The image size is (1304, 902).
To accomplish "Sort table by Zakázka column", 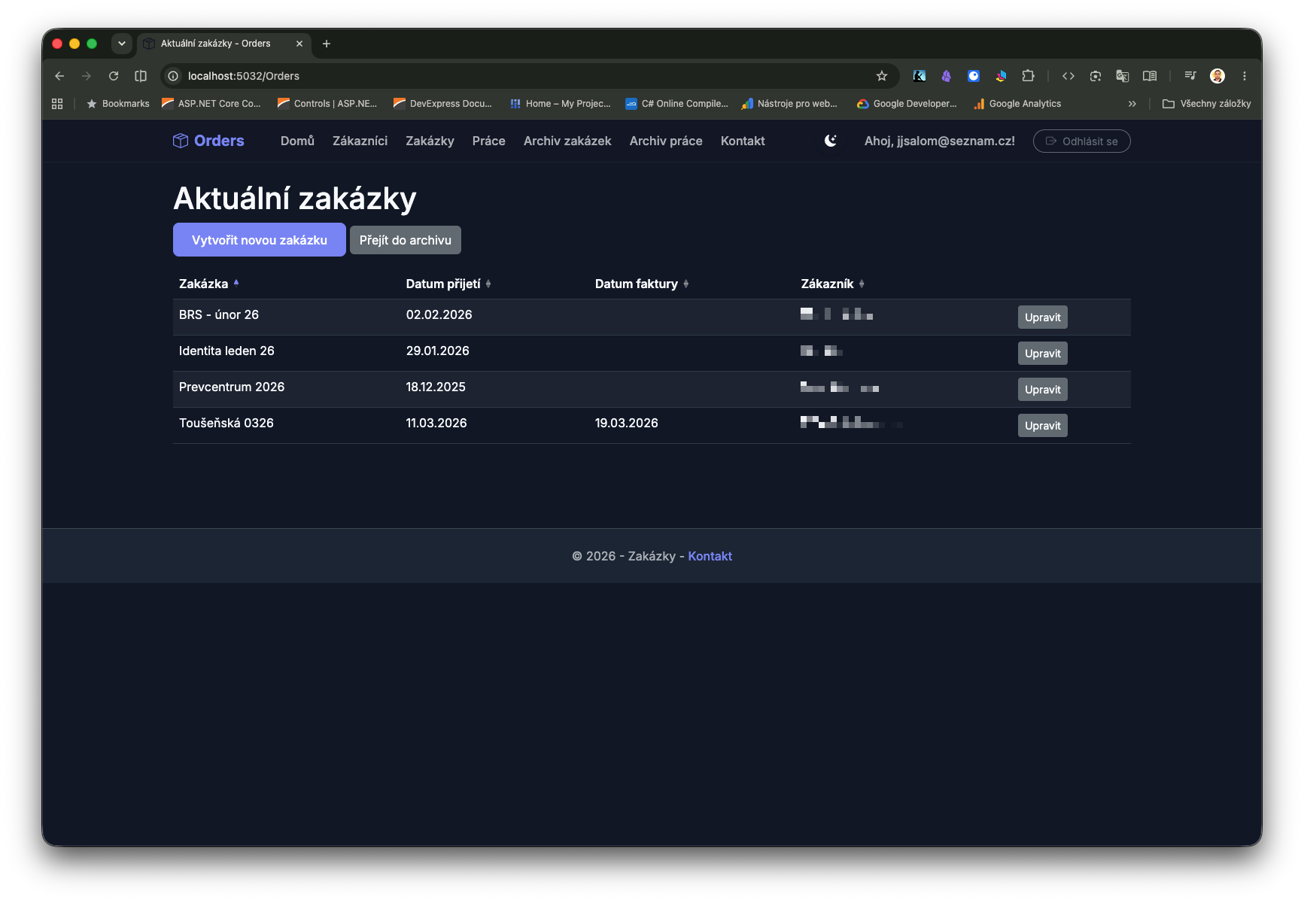I will coord(209,284).
